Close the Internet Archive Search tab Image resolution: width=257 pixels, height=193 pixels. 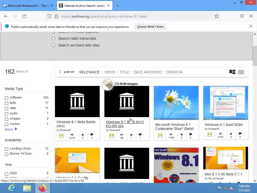pos(108,6)
